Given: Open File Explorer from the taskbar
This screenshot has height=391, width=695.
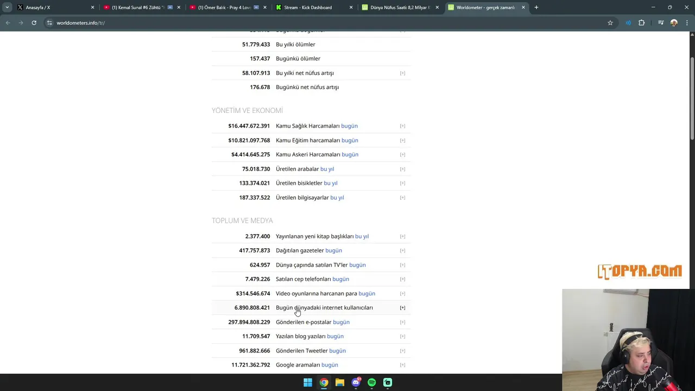Looking at the screenshot, I should [340, 382].
